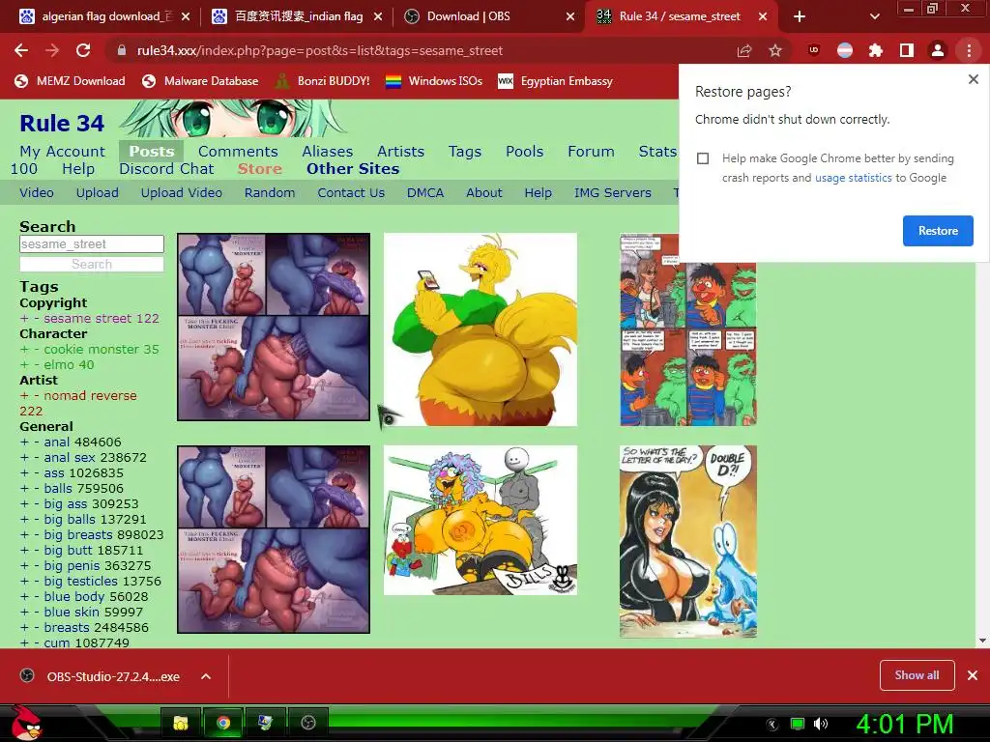This screenshot has height=742, width=990.
Task: Go to the Forum page
Action: coord(591,152)
